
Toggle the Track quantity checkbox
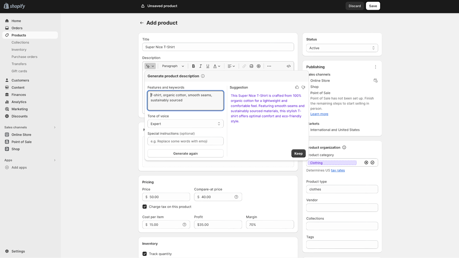[x=145, y=254]
